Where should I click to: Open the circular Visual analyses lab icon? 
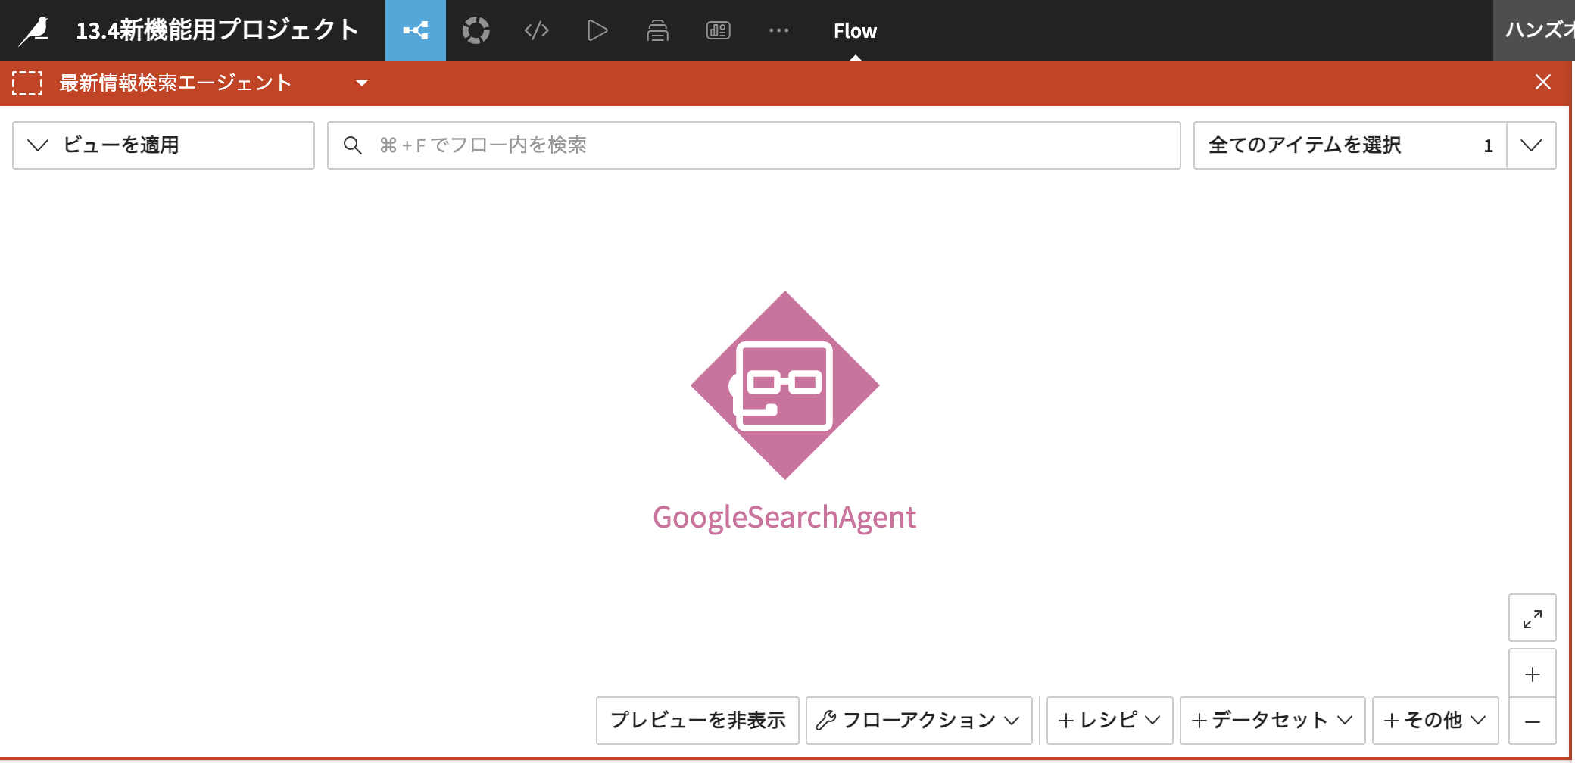tap(476, 30)
